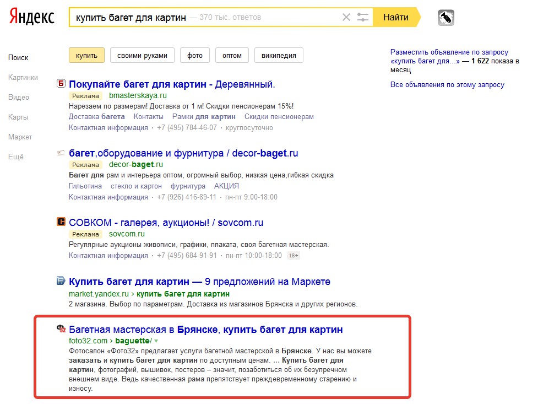Click the Найти search button
538x404 pixels.
(x=395, y=17)
